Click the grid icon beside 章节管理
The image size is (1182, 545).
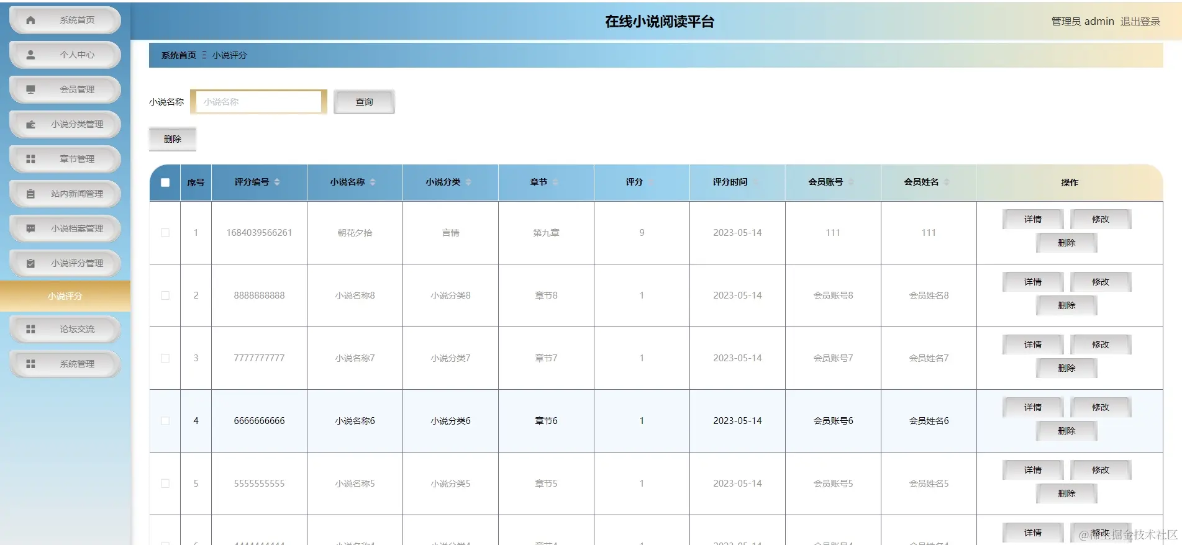(30, 159)
